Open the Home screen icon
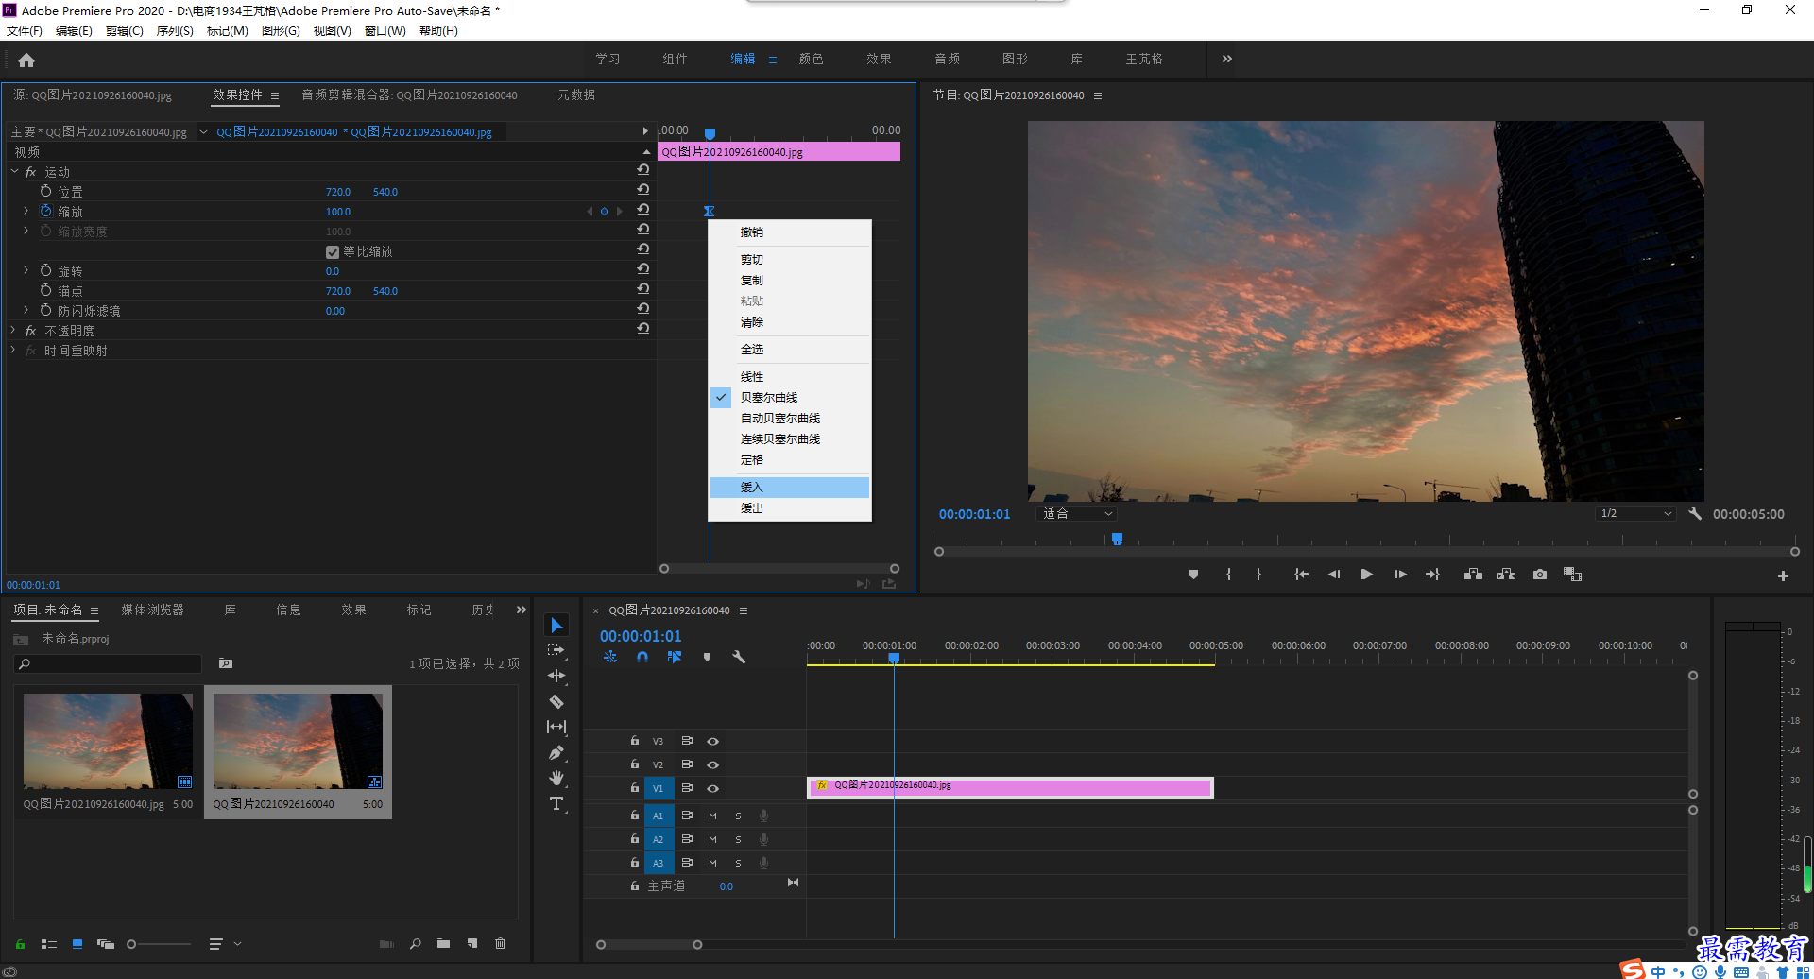 tap(26, 60)
